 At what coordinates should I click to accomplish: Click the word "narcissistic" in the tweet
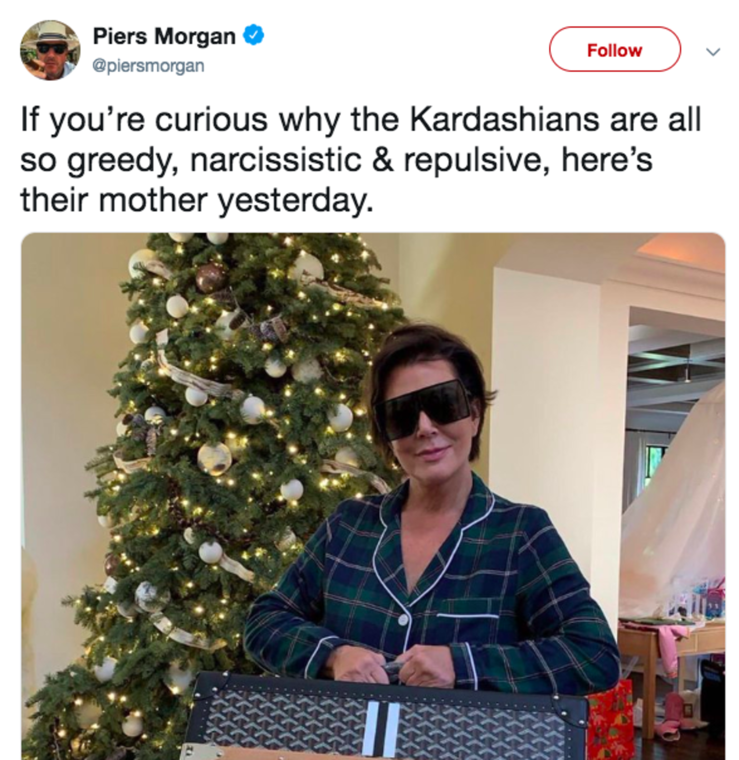(x=276, y=160)
